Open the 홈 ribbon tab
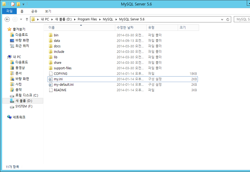 22,11
